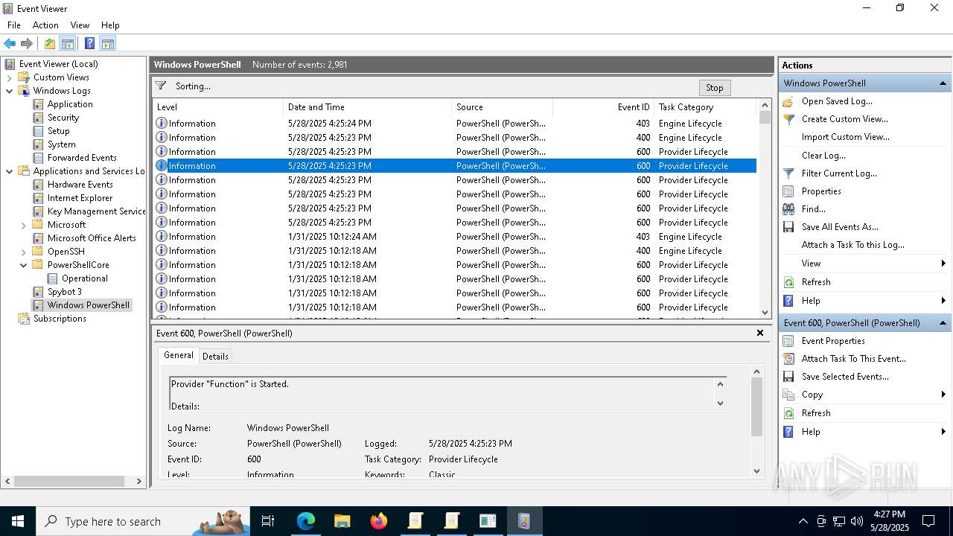Click the preview pane vertical scrollbar
953x536 pixels.
pos(757,406)
